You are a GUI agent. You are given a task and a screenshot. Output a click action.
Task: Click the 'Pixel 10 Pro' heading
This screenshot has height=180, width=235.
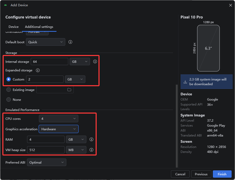pos(192,17)
